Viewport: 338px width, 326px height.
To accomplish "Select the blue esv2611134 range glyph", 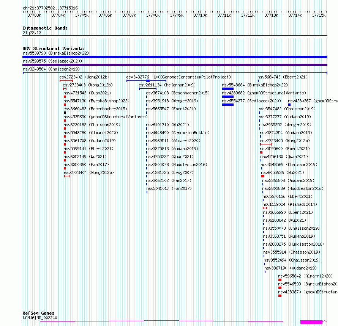I will [148, 89].
